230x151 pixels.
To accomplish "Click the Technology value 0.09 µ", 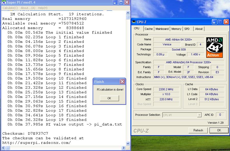I will pos(160,54).
